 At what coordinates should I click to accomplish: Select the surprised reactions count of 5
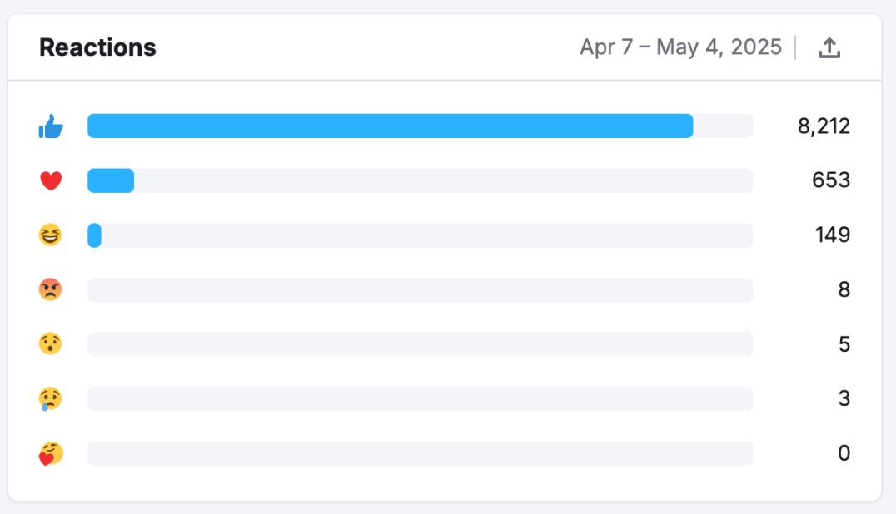(x=844, y=343)
